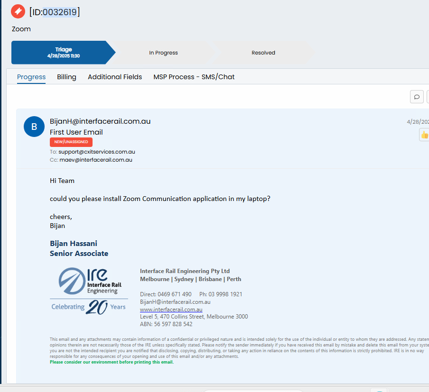This screenshot has width=429, height=392.
Task: Select the ticket ID number 0032619
Action: pyautogui.click(x=60, y=12)
